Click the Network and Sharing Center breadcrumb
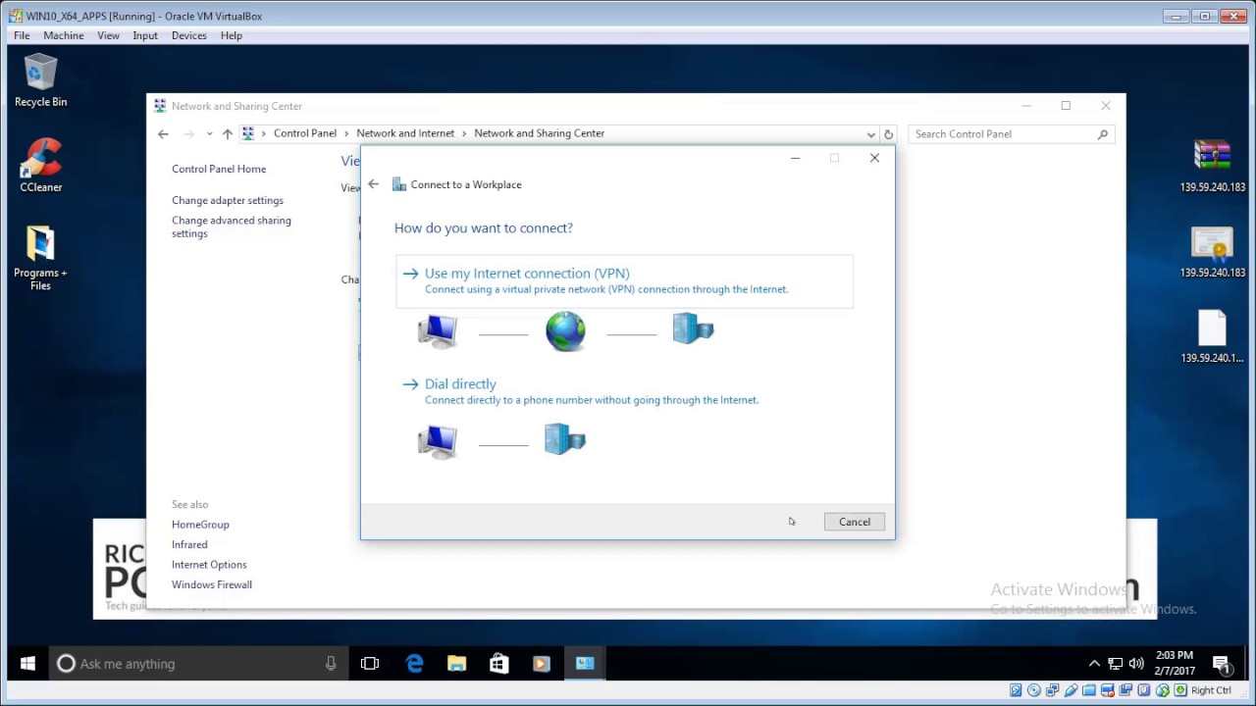This screenshot has width=1256, height=706. point(540,133)
